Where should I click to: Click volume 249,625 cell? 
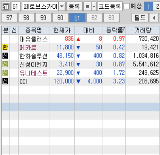(149, 73)
